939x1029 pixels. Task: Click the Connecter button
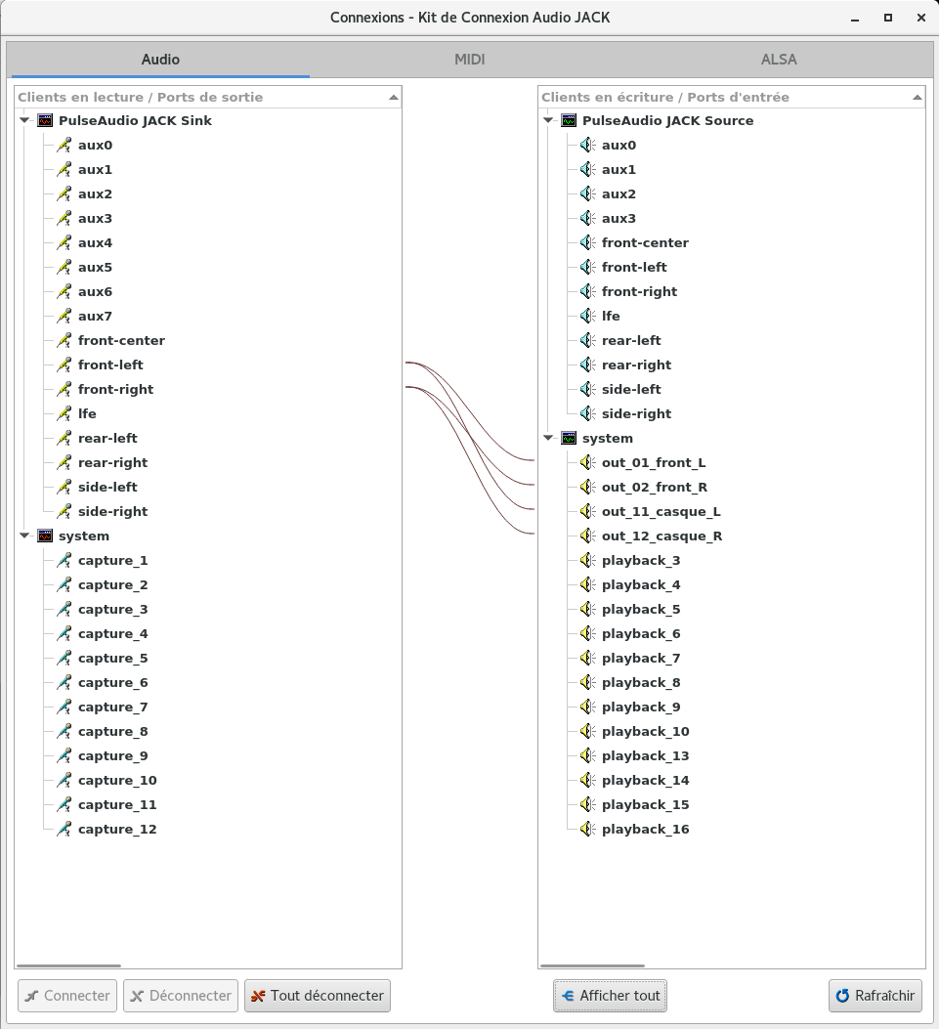click(67, 996)
